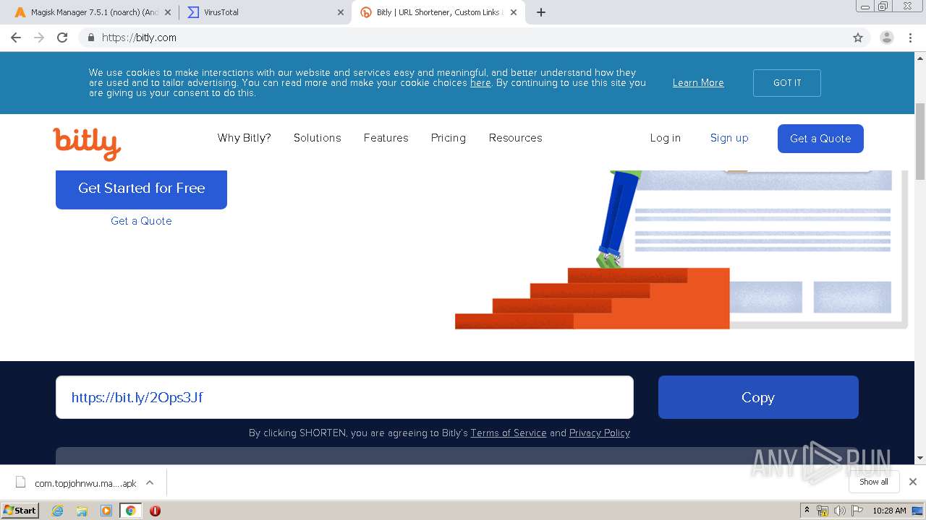Open the file explorer taskbar icon

(82, 511)
